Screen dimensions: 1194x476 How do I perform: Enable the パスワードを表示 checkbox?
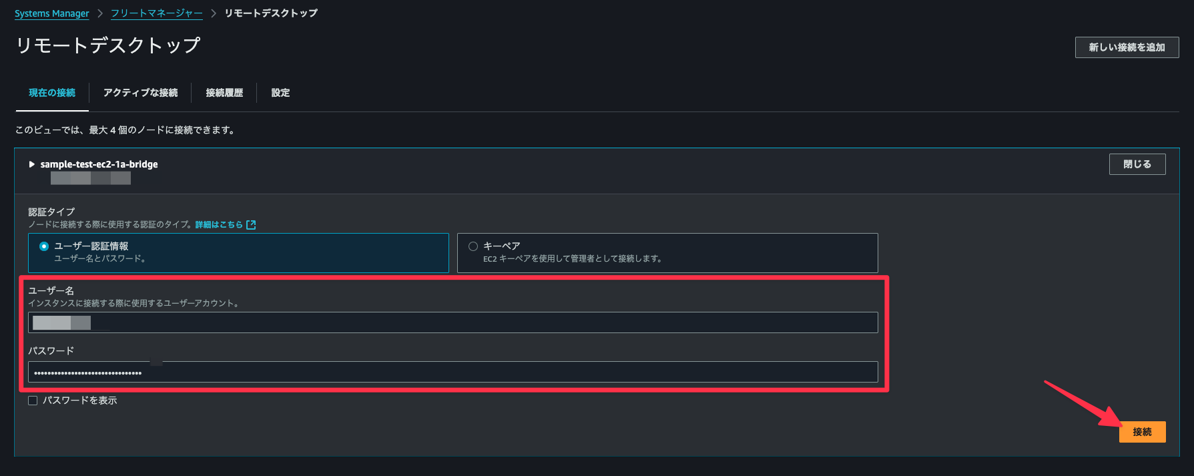(x=33, y=401)
